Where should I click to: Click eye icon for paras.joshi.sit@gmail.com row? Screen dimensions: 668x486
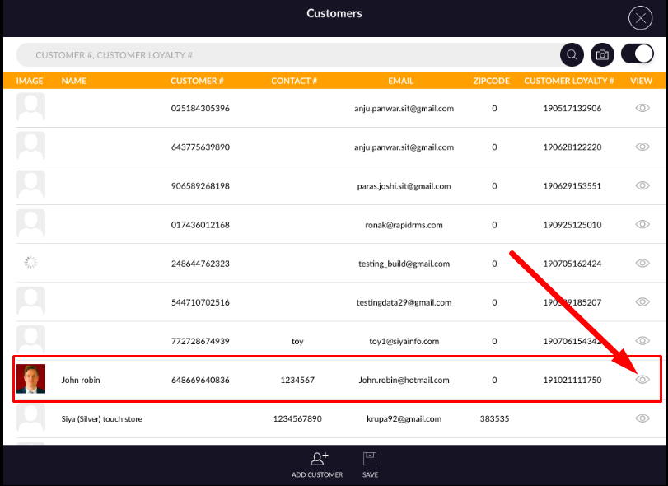642,185
